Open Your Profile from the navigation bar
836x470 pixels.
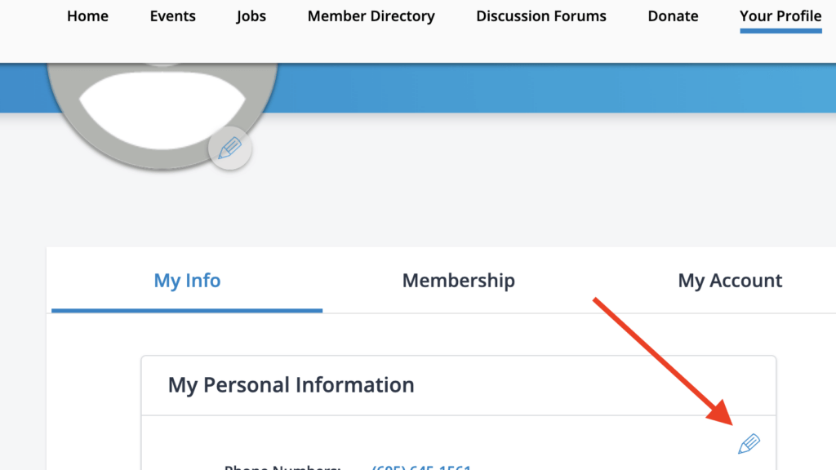(780, 16)
